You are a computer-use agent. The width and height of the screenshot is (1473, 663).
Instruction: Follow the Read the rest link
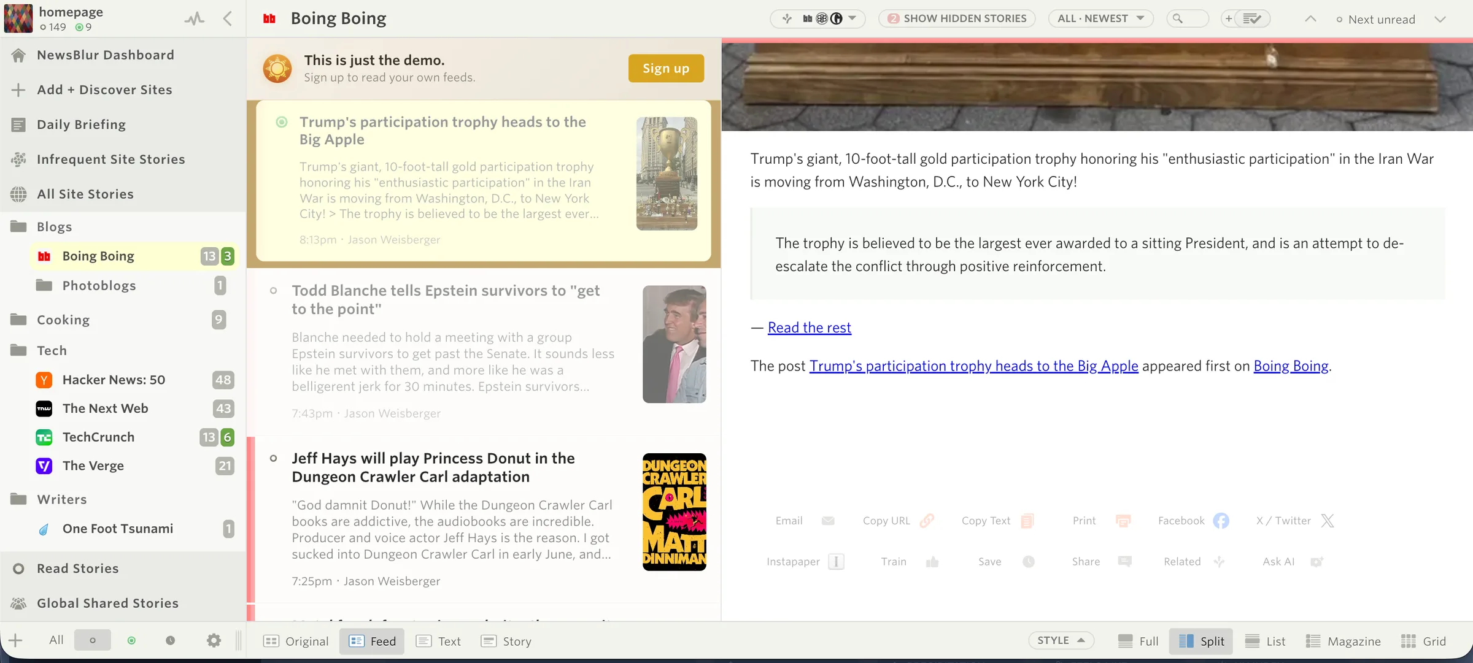[x=809, y=328]
